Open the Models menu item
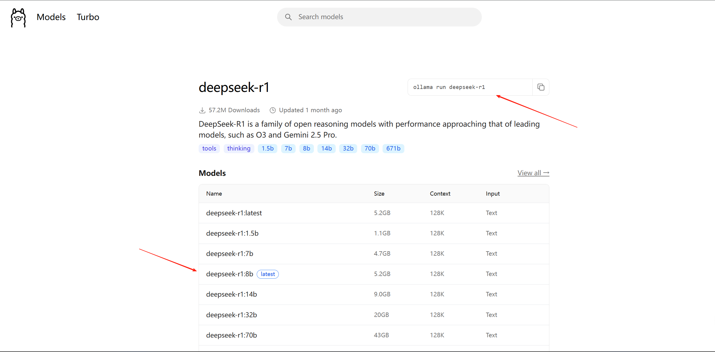Viewport: 715px width, 352px height. (x=51, y=17)
